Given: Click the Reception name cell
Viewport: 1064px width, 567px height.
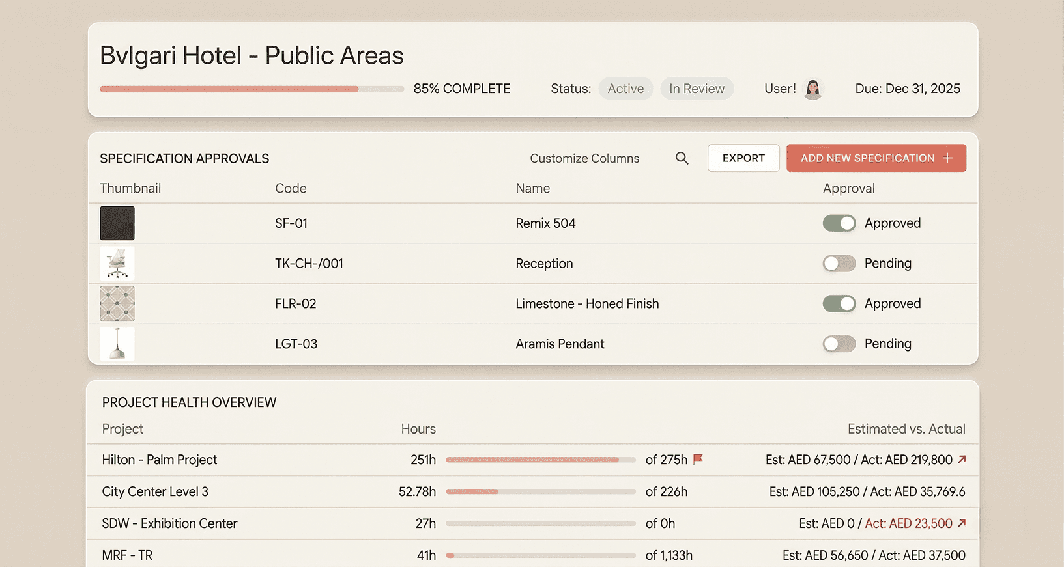Looking at the screenshot, I should click(x=544, y=264).
